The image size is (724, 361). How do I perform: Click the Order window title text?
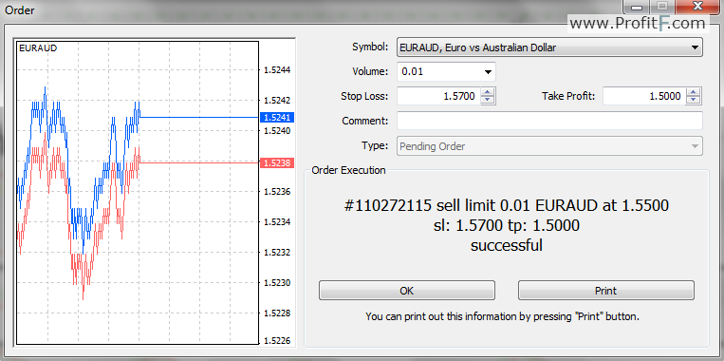pos(20,10)
